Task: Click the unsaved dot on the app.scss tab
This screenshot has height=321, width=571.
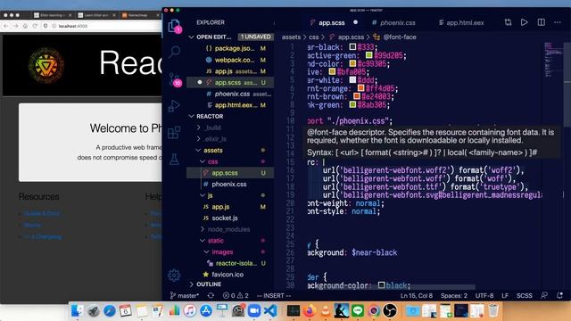Action: pos(355,22)
